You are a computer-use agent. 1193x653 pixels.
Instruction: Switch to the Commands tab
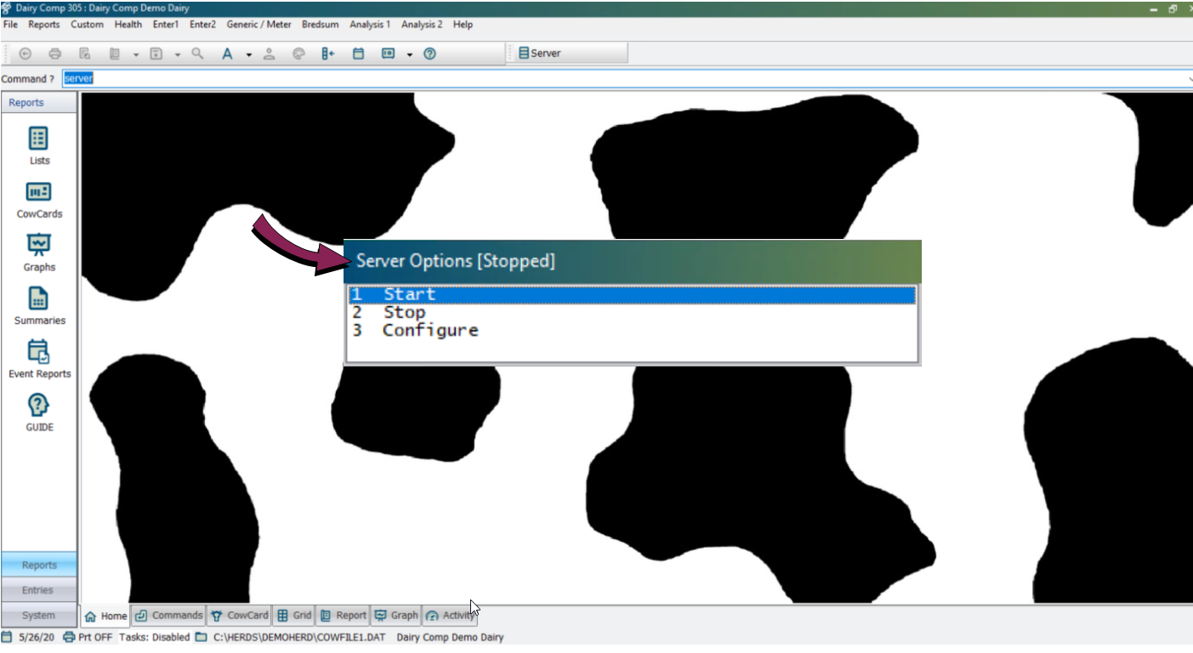click(168, 616)
